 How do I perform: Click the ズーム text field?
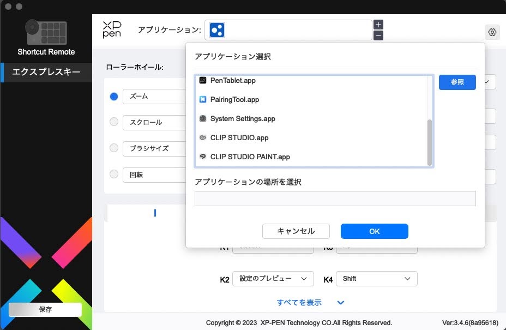[x=154, y=96]
